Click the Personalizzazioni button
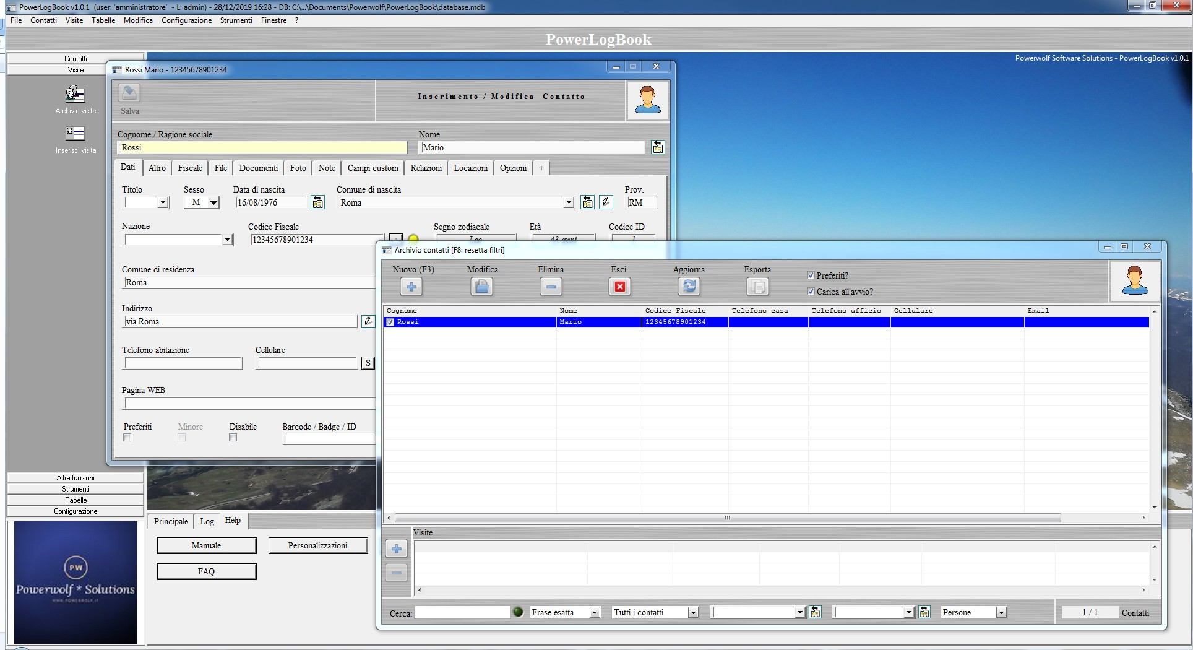 [x=317, y=545]
